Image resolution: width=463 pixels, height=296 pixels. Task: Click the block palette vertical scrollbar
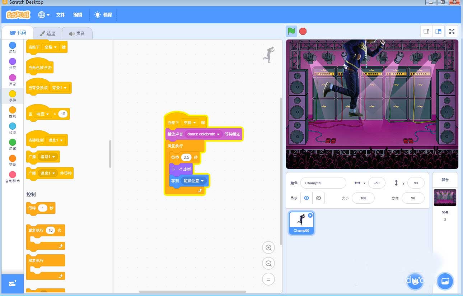pyautogui.click(x=110, y=154)
